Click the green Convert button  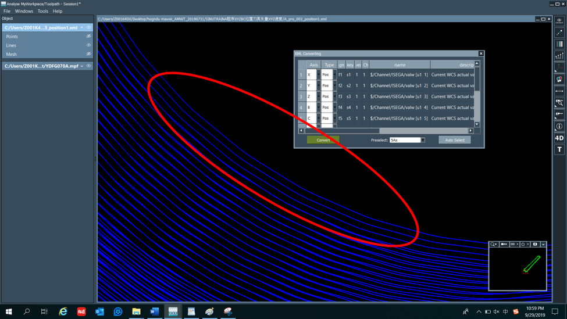323,140
